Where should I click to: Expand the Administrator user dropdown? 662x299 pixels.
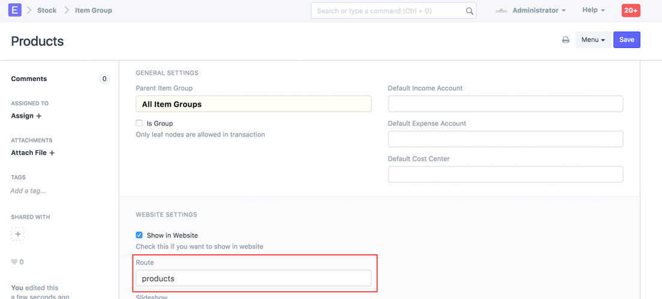(539, 10)
